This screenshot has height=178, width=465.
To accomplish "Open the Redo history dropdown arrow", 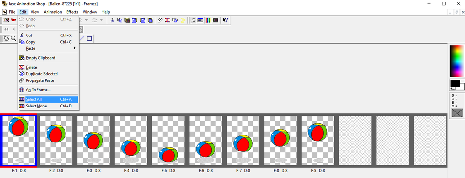I will coord(102,20).
